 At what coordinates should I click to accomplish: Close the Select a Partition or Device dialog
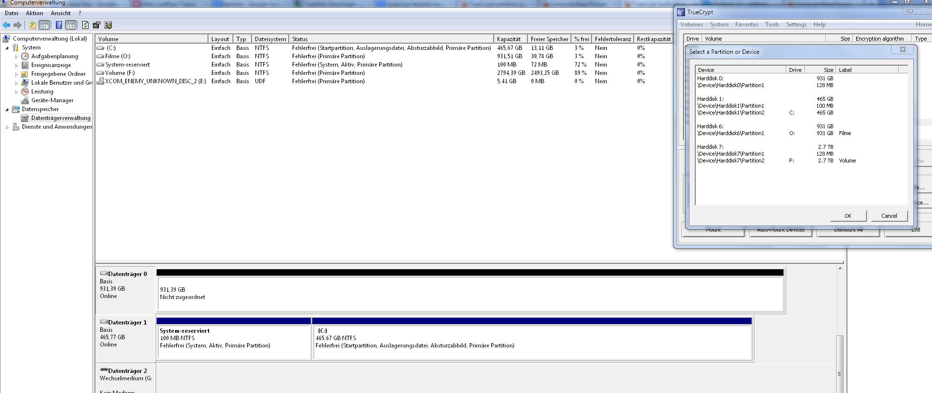(x=903, y=49)
